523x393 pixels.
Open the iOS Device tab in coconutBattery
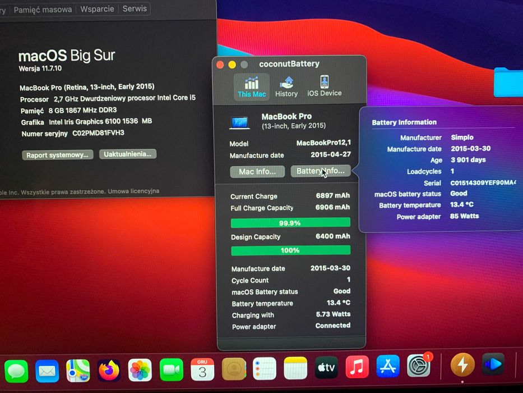coord(324,86)
